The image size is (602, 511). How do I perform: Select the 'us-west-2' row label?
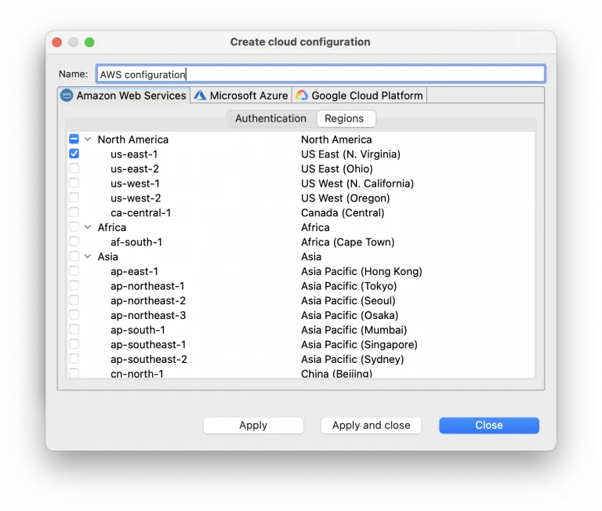point(136,198)
